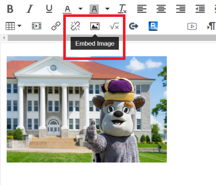Toggle paragraph text direction icon
The width and height of the screenshot is (216, 185).
click(x=211, y=26)
